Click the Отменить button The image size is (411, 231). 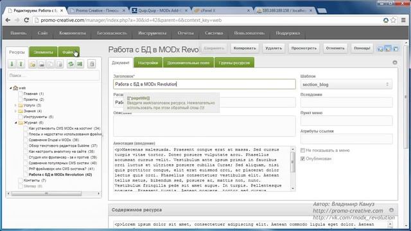pos(335,48)
